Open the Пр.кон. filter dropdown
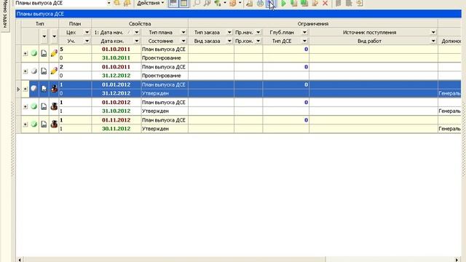Viewport: 466px width, 262px height. tap(258, 41)
